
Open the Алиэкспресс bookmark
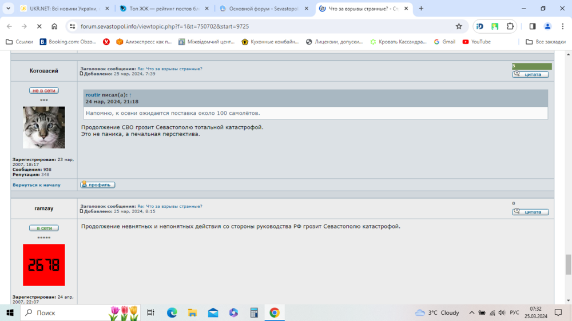coord(144,42)
